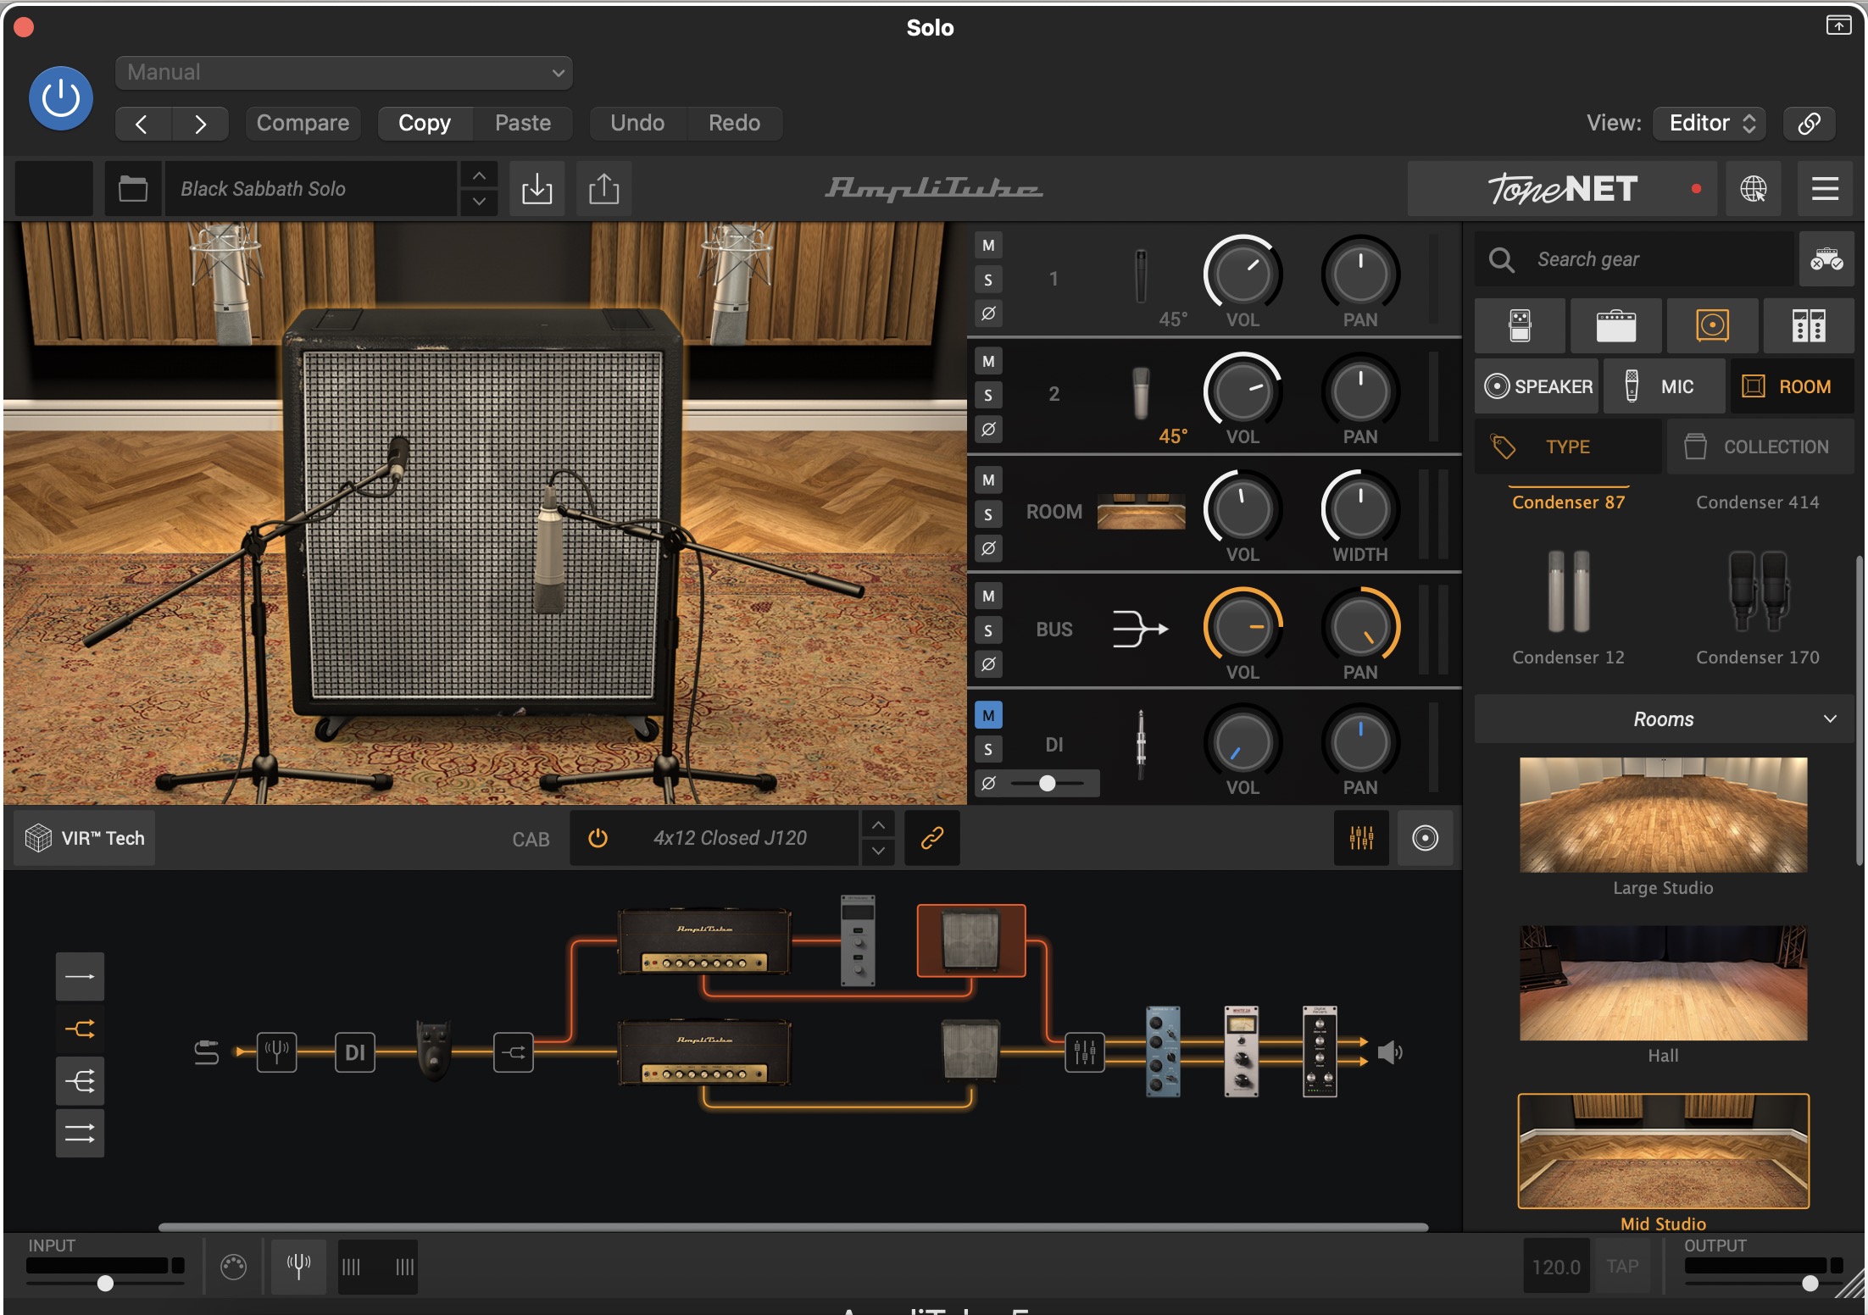Go to previous preset arrow
This screenshot has width=1868, height=1315.
pyautogui.click(x=142, y=124)
